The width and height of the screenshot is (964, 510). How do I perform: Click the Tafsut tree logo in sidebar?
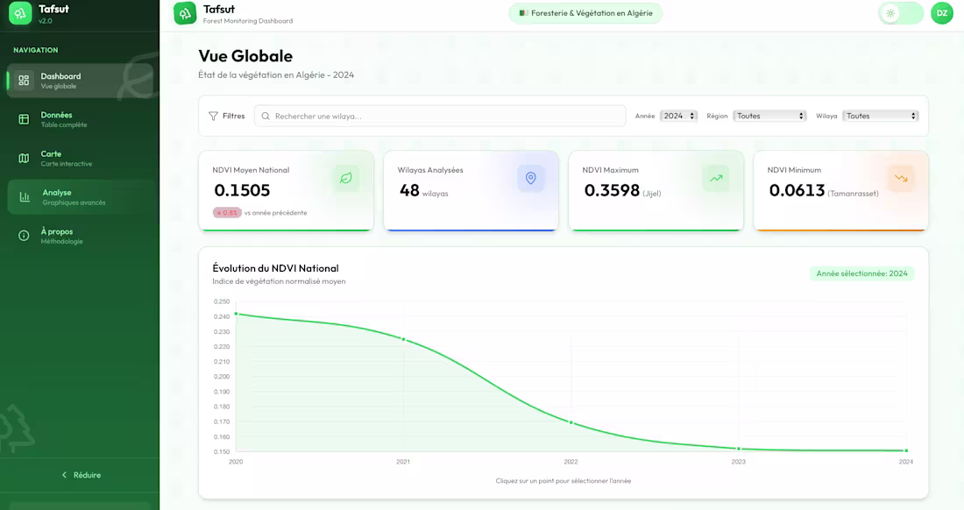click(x=20, y=13)
